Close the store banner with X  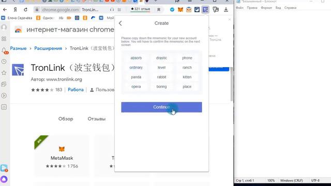tap(230, 20)
